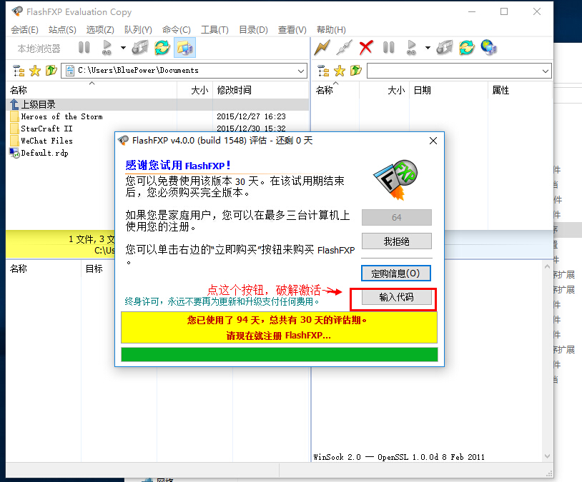The height and width of the screenshot is (482, 582).
Task: Click the remote pane pause icon
Action: [x=389, y=47]
